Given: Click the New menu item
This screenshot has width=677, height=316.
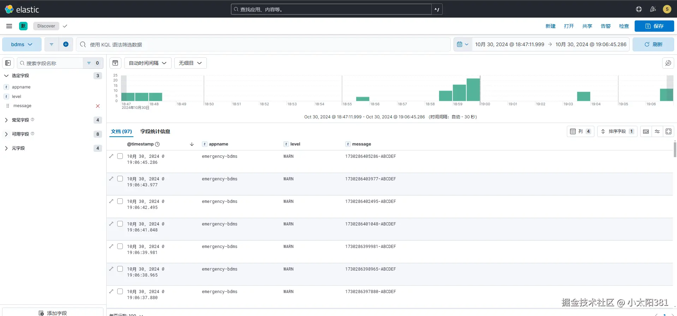Looking at the screenshot, I should coord(550,26).
